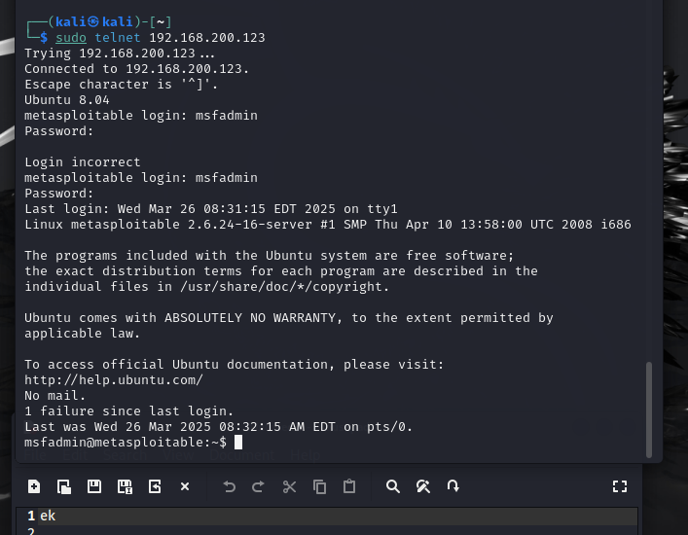Click '/usr/share/doc/*/copyright' path text
Viewport: 688px width, 535px height.
pyautogui.click(x=282, y=287)
